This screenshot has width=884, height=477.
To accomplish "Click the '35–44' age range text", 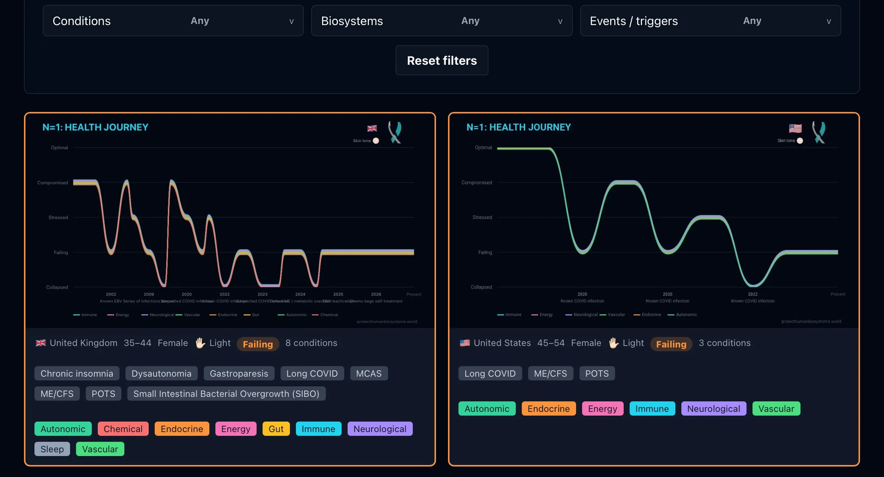I will (137, 343).
